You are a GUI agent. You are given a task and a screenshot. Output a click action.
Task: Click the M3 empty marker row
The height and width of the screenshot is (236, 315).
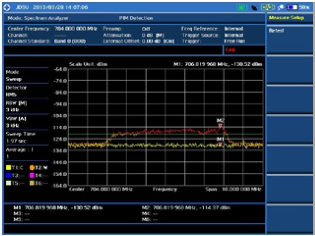pyautogui.click(x=21, y=214)
